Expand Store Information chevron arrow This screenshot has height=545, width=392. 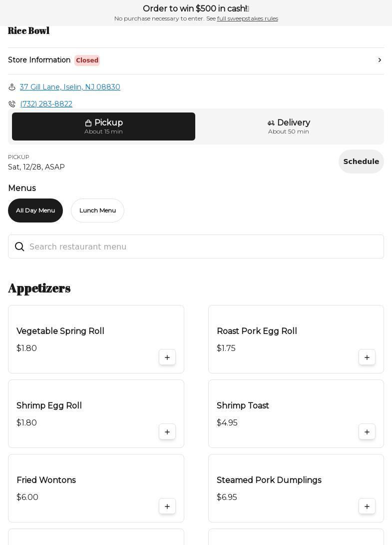click(x=380, y=60)
